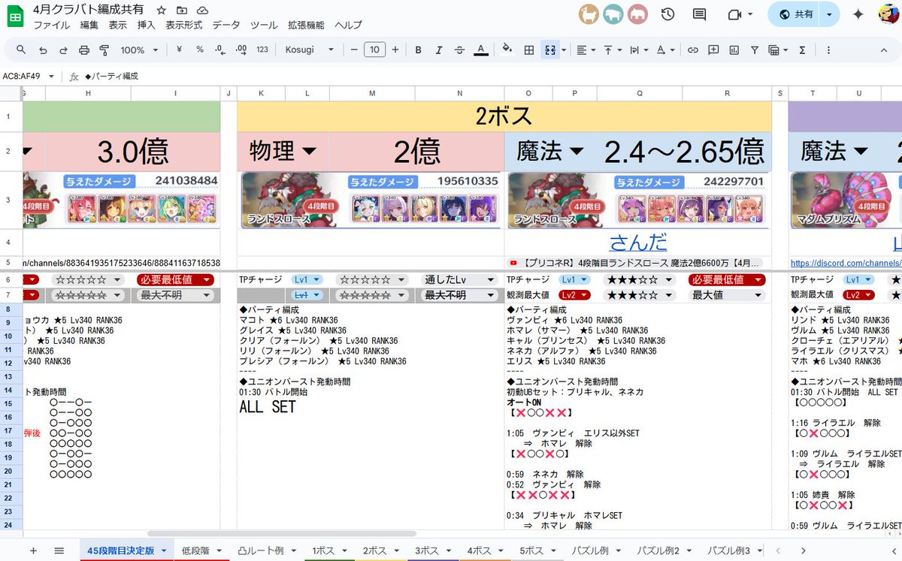Viewport: 902px width, 561px height.
Task: Open the 通したLv dropdown chip
Action: tap(459, 279)
